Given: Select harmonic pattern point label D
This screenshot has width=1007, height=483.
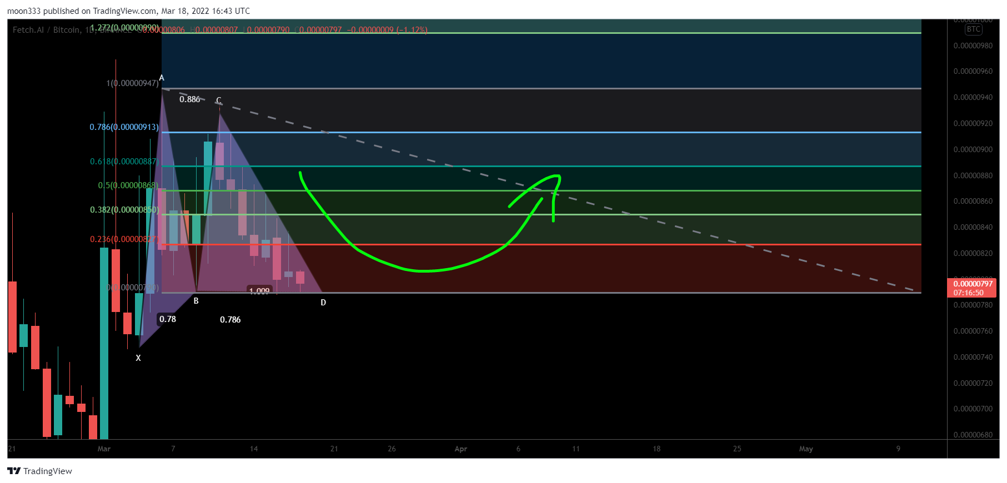Looking at the screenshot, I should pos(323,303).
